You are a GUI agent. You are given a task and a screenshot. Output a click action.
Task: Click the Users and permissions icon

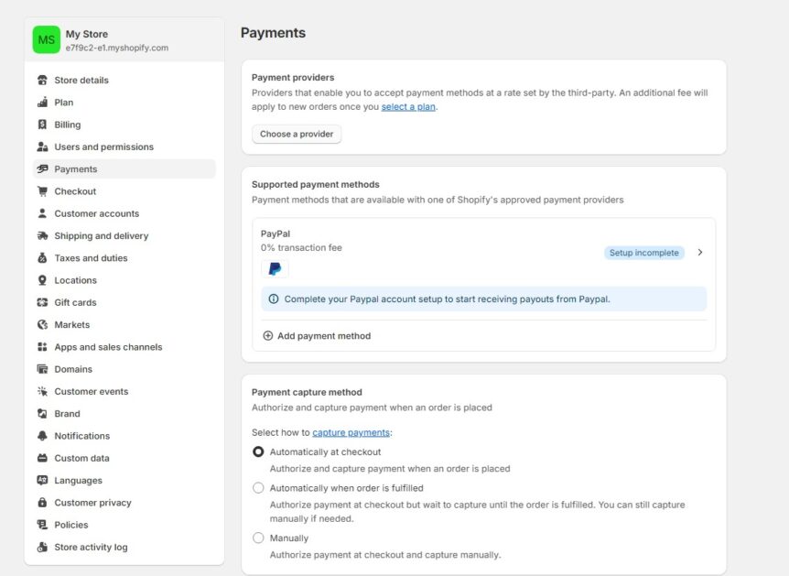[x=42, y=147]
